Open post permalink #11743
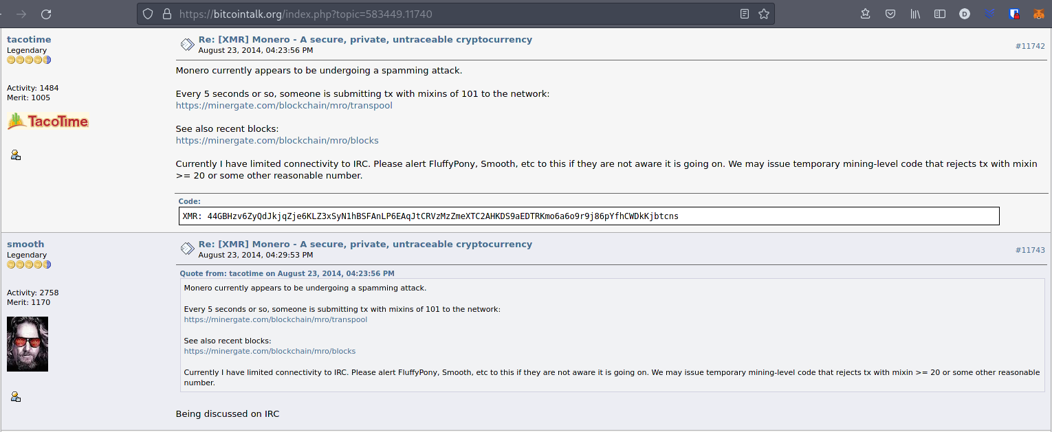The image size is (1052, 432). 1030,250
